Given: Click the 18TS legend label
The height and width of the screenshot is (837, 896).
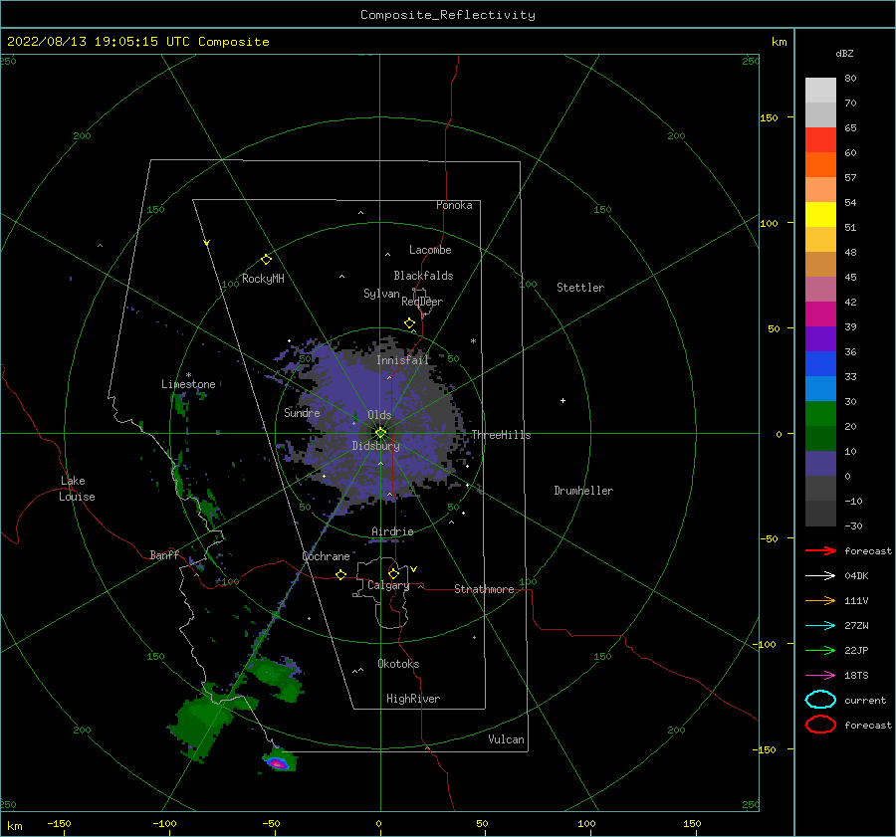Looking at the screenshot, I should click(856, 676).
